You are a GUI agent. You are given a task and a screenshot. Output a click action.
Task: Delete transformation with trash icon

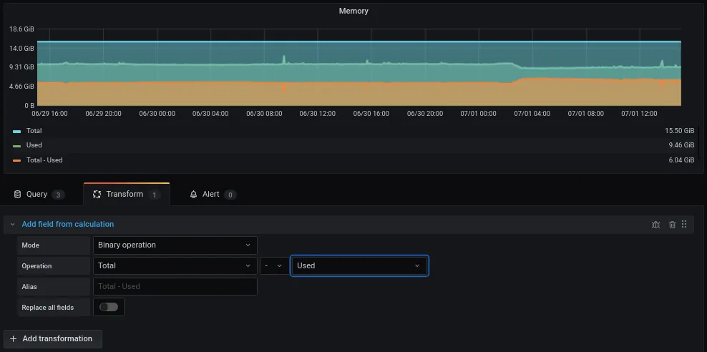(x=672, y=225)
